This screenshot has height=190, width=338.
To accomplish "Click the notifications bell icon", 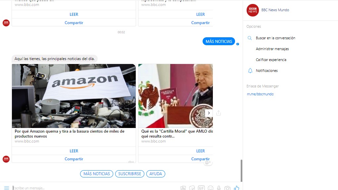I will 250,71.
